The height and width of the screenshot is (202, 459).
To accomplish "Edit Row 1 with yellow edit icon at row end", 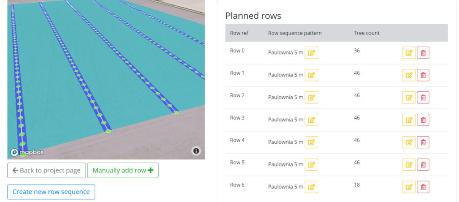I will point(409,75).
